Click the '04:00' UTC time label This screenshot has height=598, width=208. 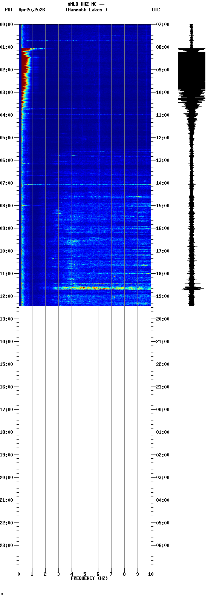pos(163,500)
